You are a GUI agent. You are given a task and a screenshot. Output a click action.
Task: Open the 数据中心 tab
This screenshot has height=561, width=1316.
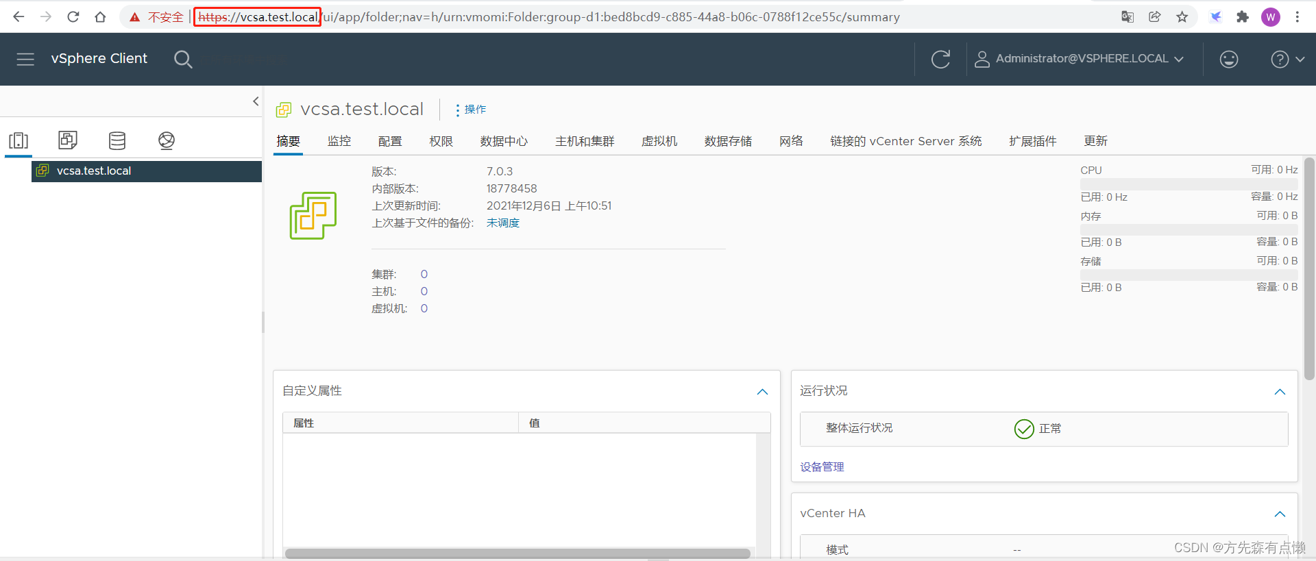pos(504,141)
